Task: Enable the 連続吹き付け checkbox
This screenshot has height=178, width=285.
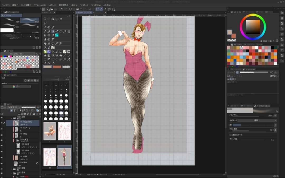Action: pos(230,135)
